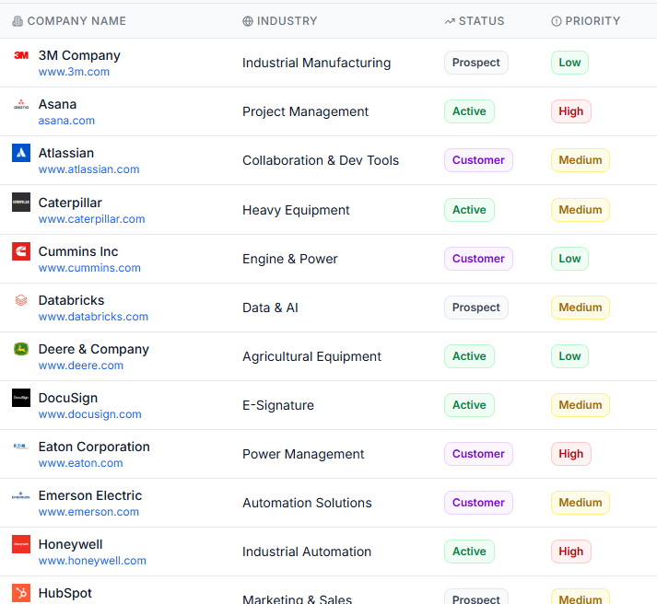Click Eaton Corporation's Customer status badge
This screenshot has width=657, height=604.
click(478, 454)
